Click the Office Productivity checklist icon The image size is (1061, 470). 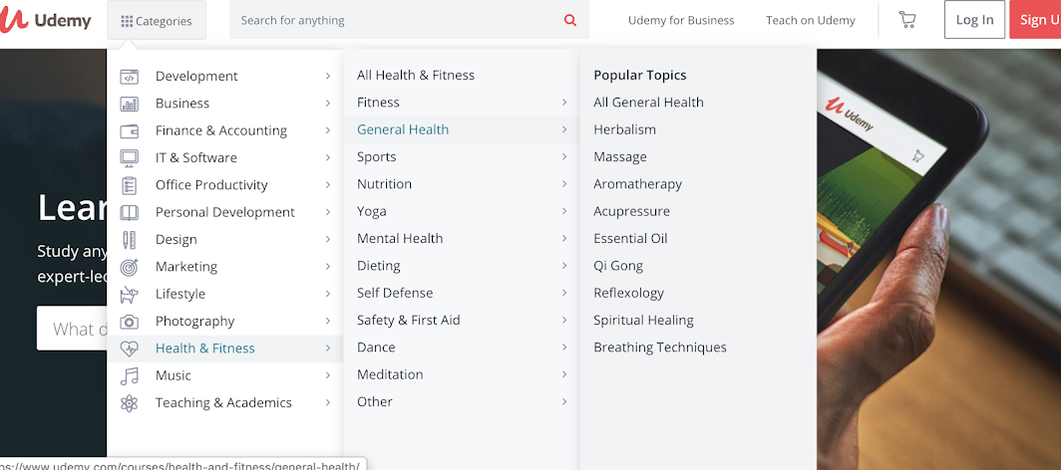130,185
